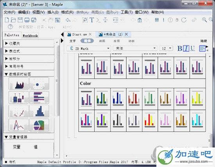This screenshot has width=215, height=167.
Task: Pick the yellow color bar chart swatch
Action: (197, 99)
